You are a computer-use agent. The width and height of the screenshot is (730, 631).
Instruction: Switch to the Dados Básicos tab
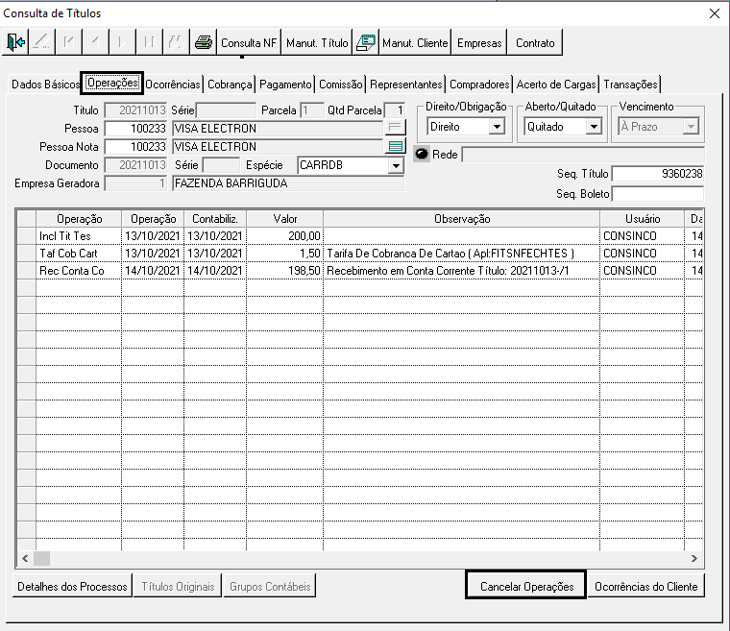(45, 85)
